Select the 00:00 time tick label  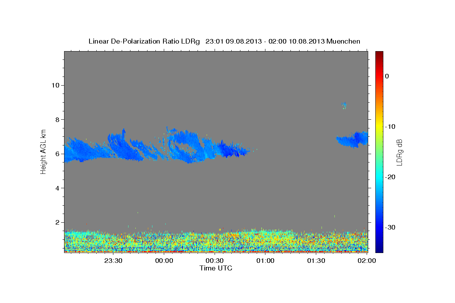tap(164, 261)
